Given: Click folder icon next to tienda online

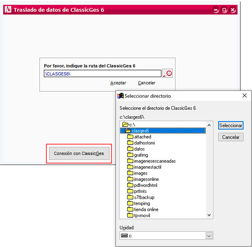Looking at the screenshot, I should 130,209.
